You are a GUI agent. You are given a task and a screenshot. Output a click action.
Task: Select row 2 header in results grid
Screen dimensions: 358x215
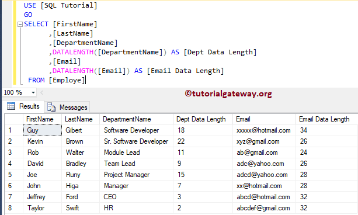click(x=14, y=141)
